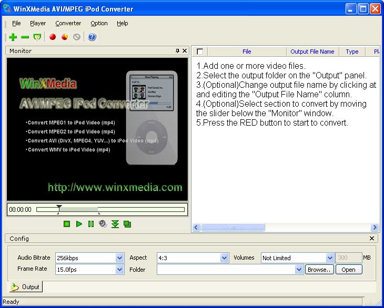Viewport: 384px width, 308px height.
Task: Open the Frame Rate dropdown
Action: (x=119, y=270)
